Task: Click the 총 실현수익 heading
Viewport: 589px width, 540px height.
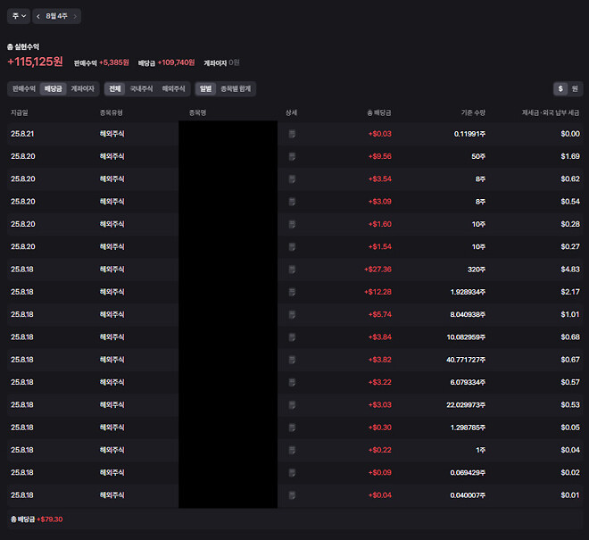Action: tap(23, 46)
